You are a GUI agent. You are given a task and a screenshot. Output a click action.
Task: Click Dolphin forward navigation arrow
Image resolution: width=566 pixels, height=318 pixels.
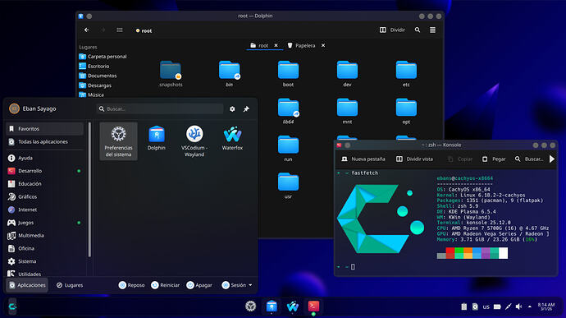pos(103,30)
